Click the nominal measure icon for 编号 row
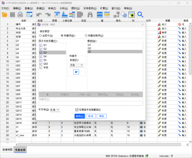The width and height of the screenshot is (192, 158). point(160,24)
